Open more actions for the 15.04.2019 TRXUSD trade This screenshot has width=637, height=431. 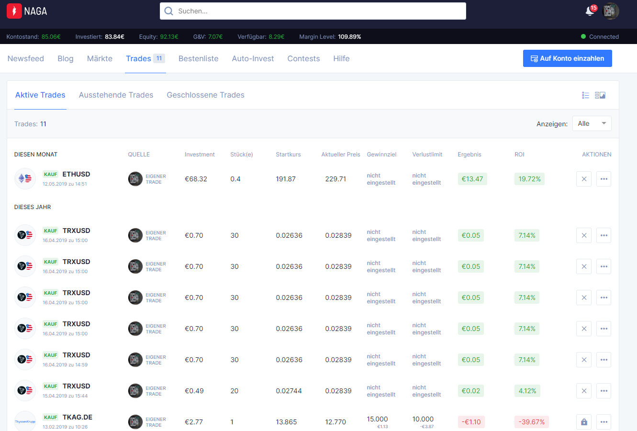coord(604,391)
